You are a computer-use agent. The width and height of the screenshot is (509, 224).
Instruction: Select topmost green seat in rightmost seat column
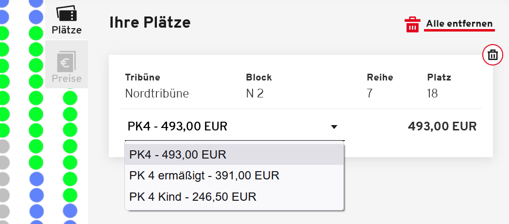click(x=70, y=98)
